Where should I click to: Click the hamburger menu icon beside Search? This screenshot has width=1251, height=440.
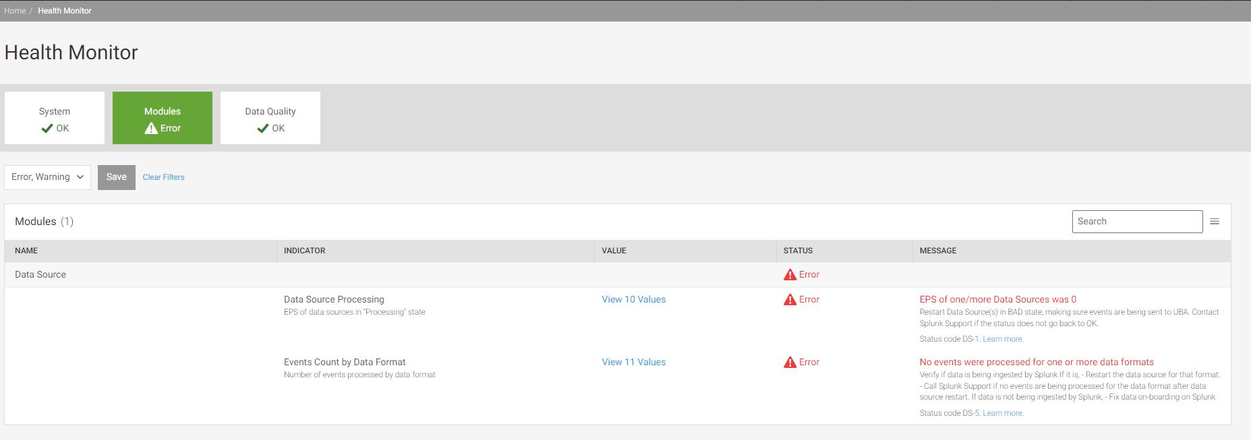[x=1215, y=222]
